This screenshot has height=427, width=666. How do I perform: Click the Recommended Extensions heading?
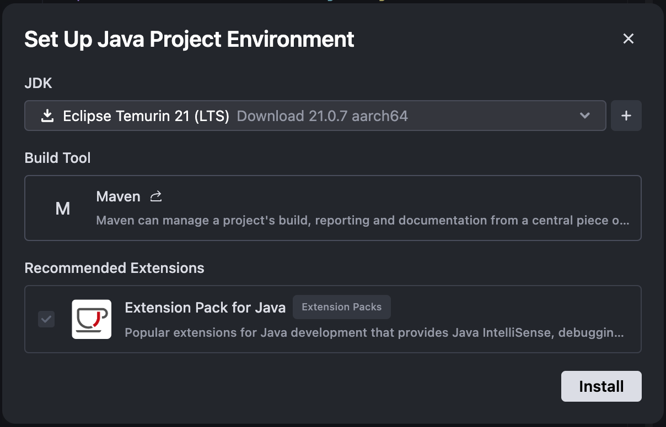[115, 268]
